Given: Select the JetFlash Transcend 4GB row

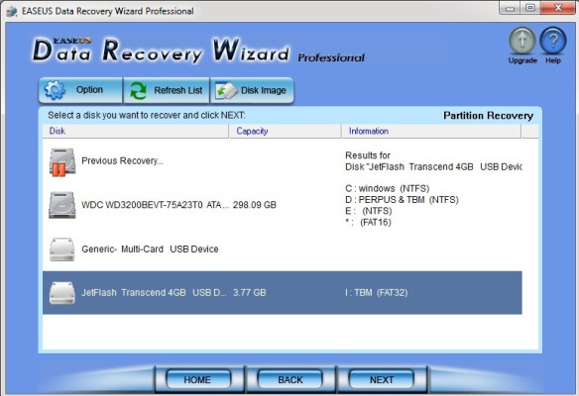Looking at the screenshot, I should coord(283,293).
